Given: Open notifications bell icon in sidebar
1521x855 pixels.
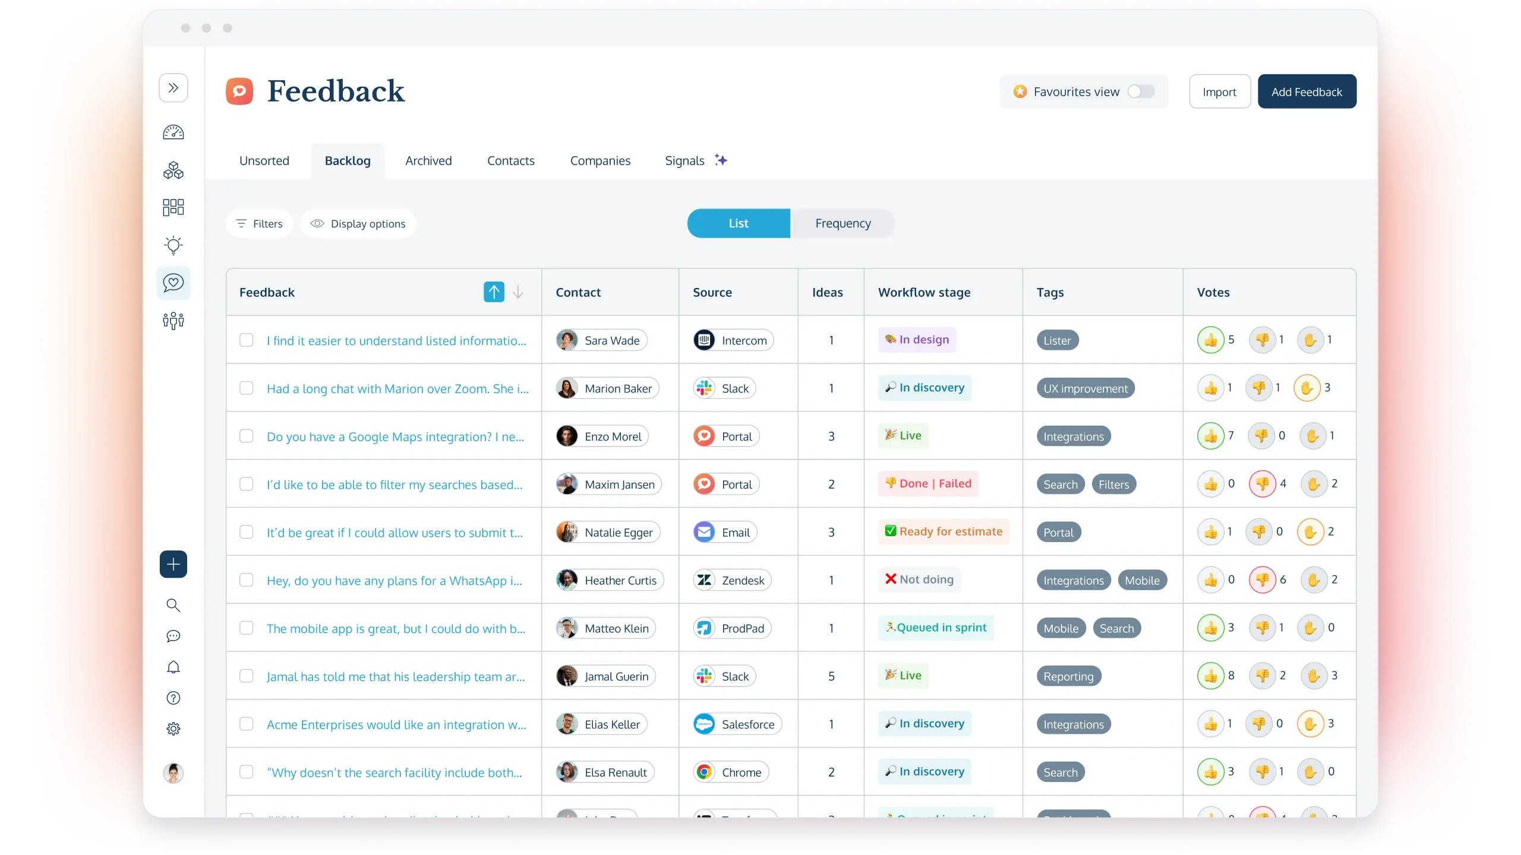Looking at the screenshot, I should point(173,667).
